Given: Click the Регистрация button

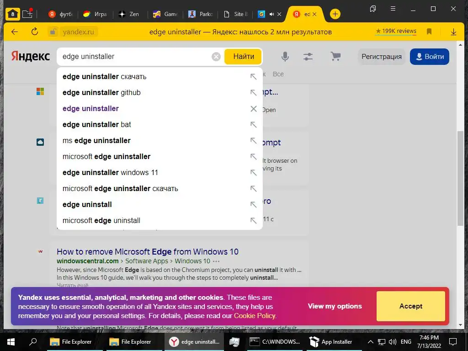Looking at the screenshot, I should click(x=382, y=57).
